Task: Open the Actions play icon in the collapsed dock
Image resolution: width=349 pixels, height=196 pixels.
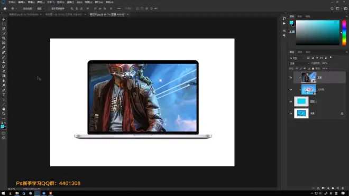Action: (x=284, y=23)
